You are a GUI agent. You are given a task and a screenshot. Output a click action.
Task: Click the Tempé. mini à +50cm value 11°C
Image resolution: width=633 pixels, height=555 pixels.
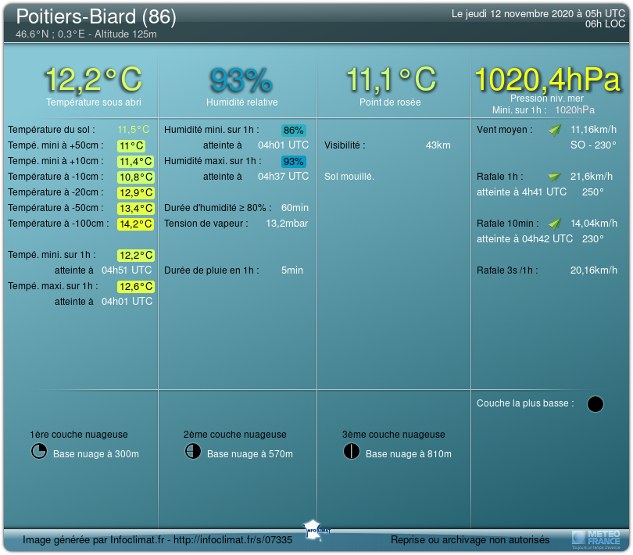(131, 145)
